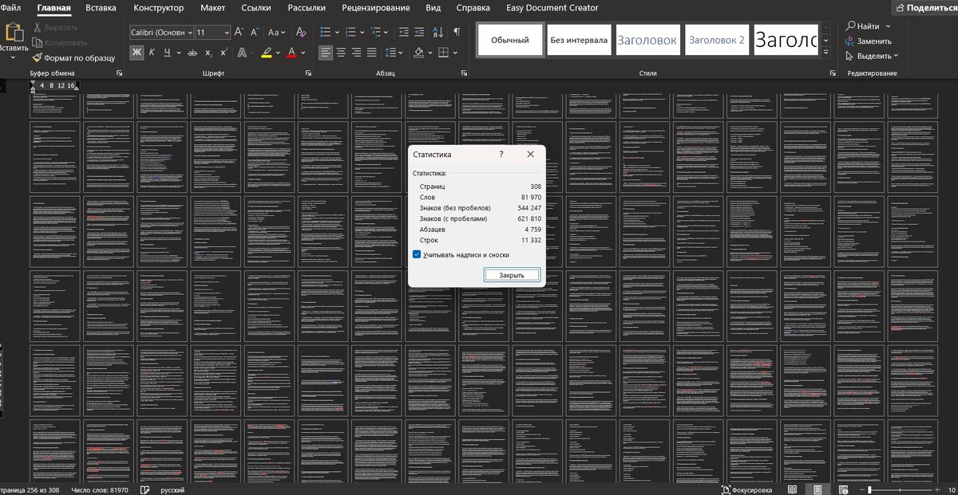Image resolution: width=958 pixels, height=495 pixels.
Task: Click the page number indicator in status bar
Action: [x=30, y=489]
